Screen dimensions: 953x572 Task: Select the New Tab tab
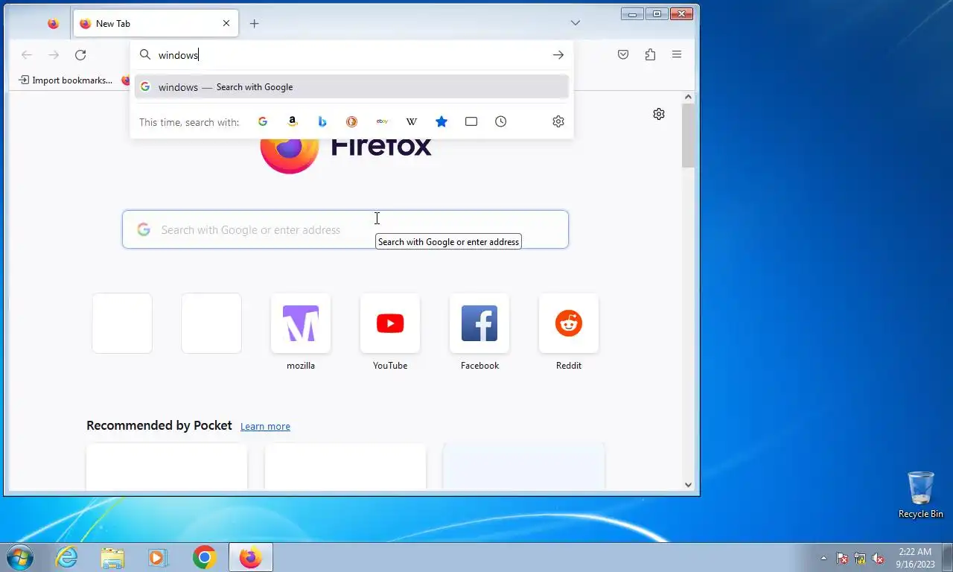(156, 23)
